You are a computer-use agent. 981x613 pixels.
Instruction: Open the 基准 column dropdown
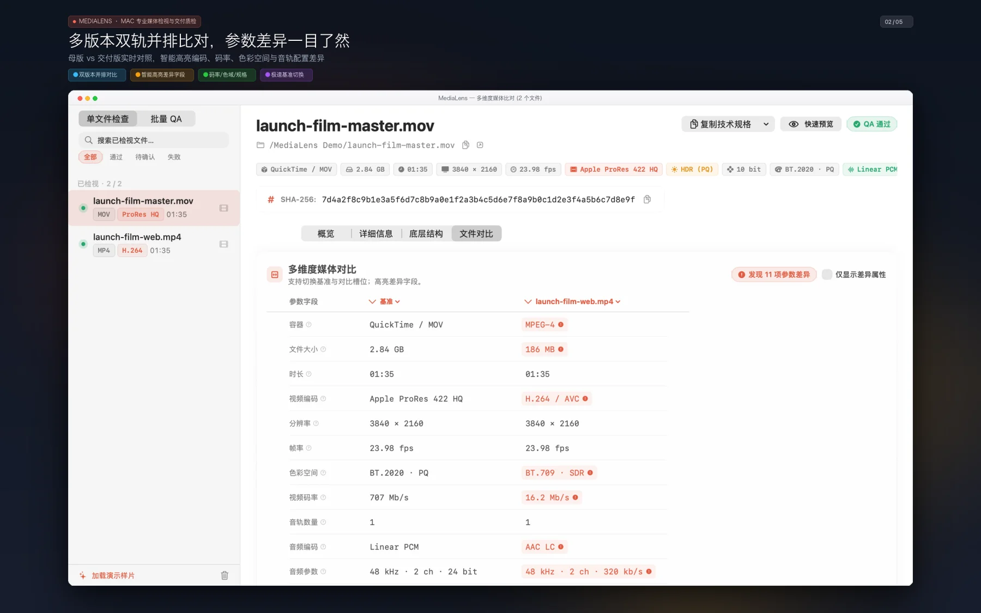384,301
